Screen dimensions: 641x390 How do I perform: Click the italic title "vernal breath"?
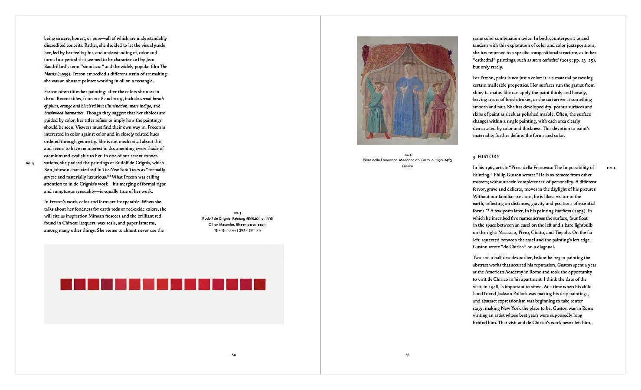coord(152,99)
